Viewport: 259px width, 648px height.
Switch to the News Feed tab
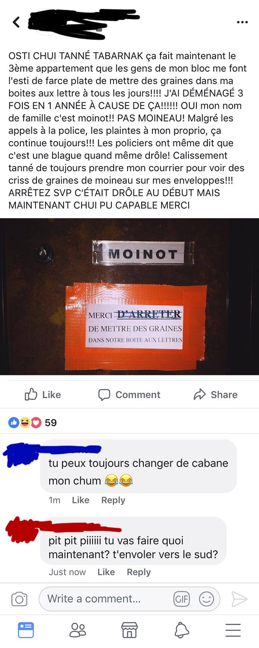click(x=25, y=630)
